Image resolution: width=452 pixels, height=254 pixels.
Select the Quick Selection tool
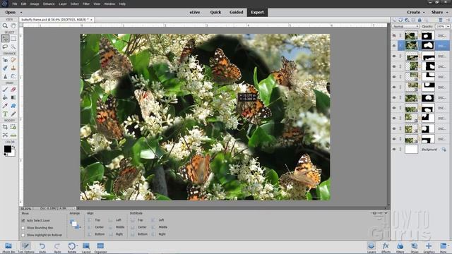coord(13,47)
